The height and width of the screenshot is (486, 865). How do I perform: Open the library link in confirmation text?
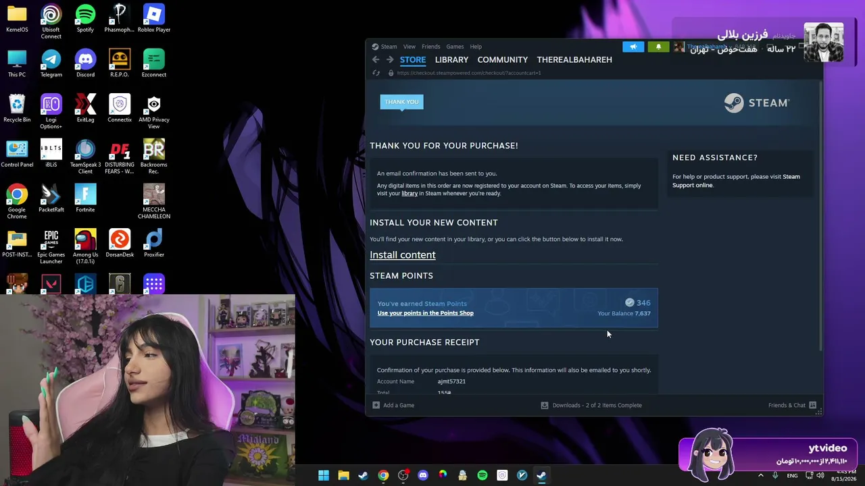pos(410,194)
